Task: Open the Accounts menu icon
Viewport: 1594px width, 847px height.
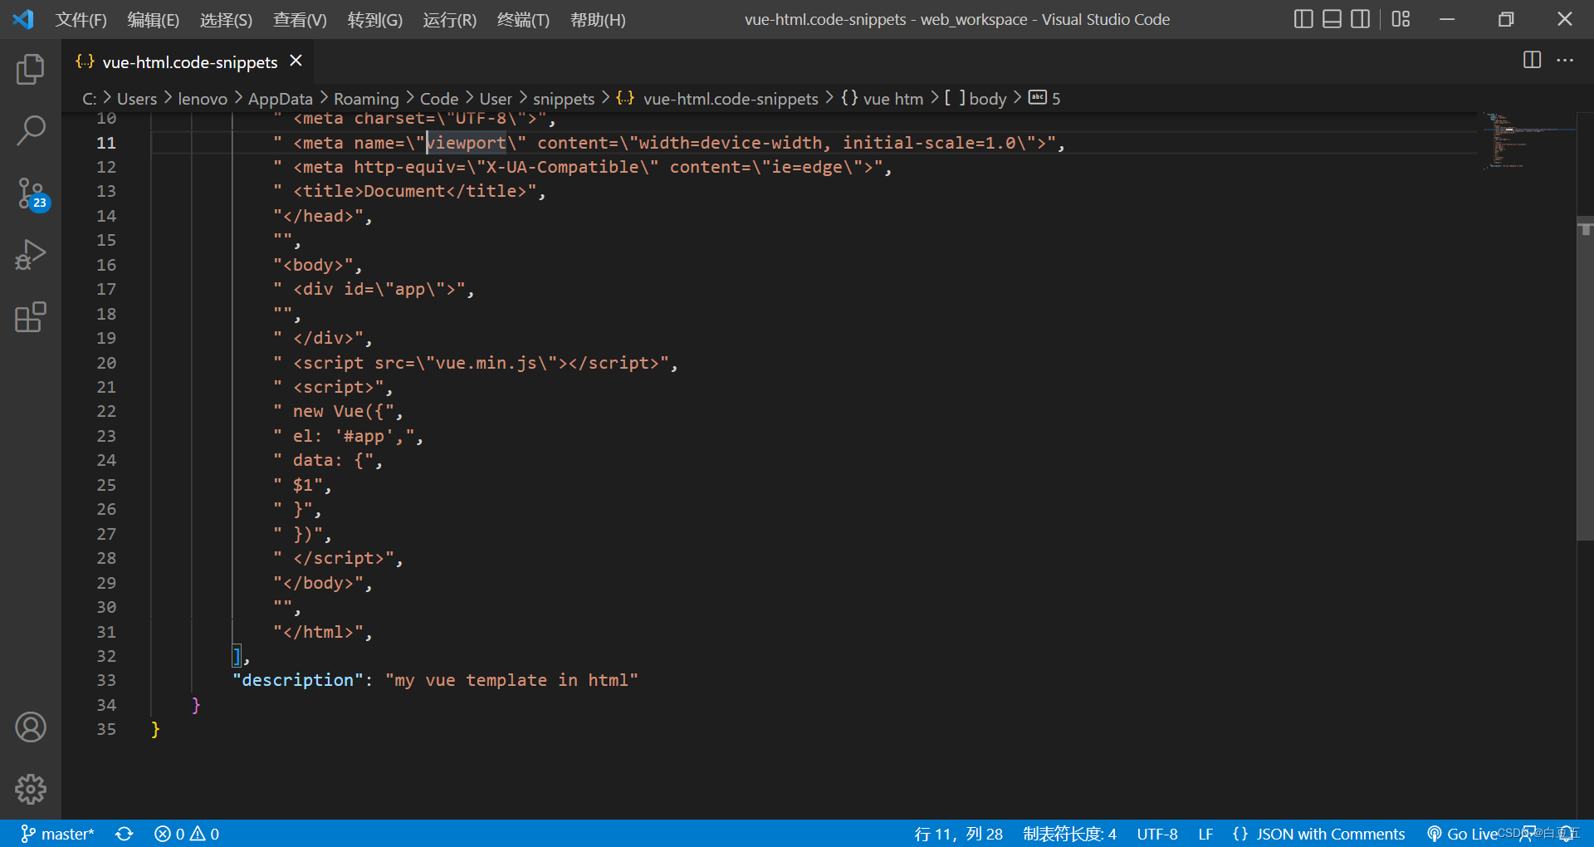Action: (x=31, y=727)
